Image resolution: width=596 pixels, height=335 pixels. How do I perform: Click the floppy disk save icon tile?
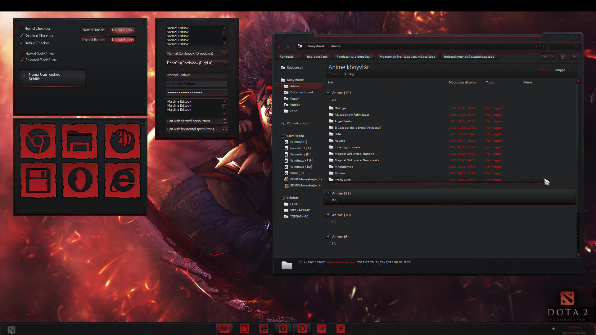click(x=38, y=180)
